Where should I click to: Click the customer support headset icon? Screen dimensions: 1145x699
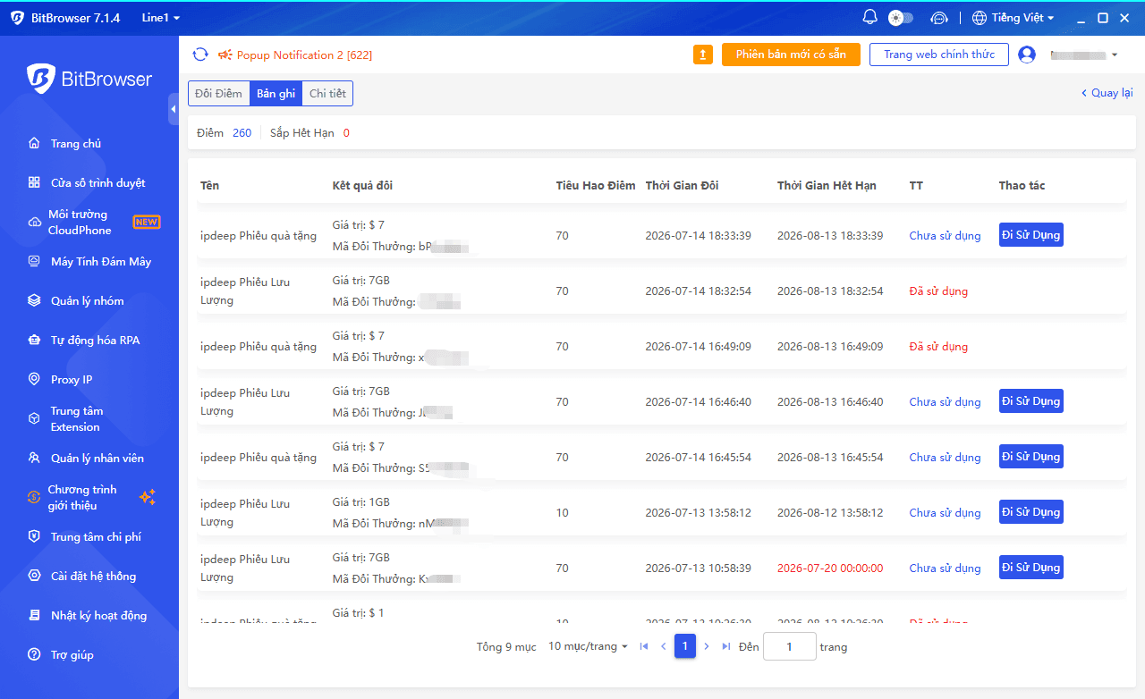pyautogui.click(x=938, y=18)
